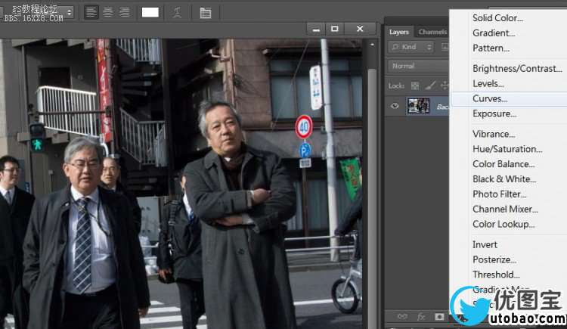Choose Gradient... adjustment menu entry
Screen dimensions: 567x329
pyautogui.click(x=494, y=33)
